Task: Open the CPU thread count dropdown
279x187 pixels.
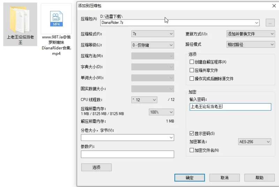Action: coord(144,100)
